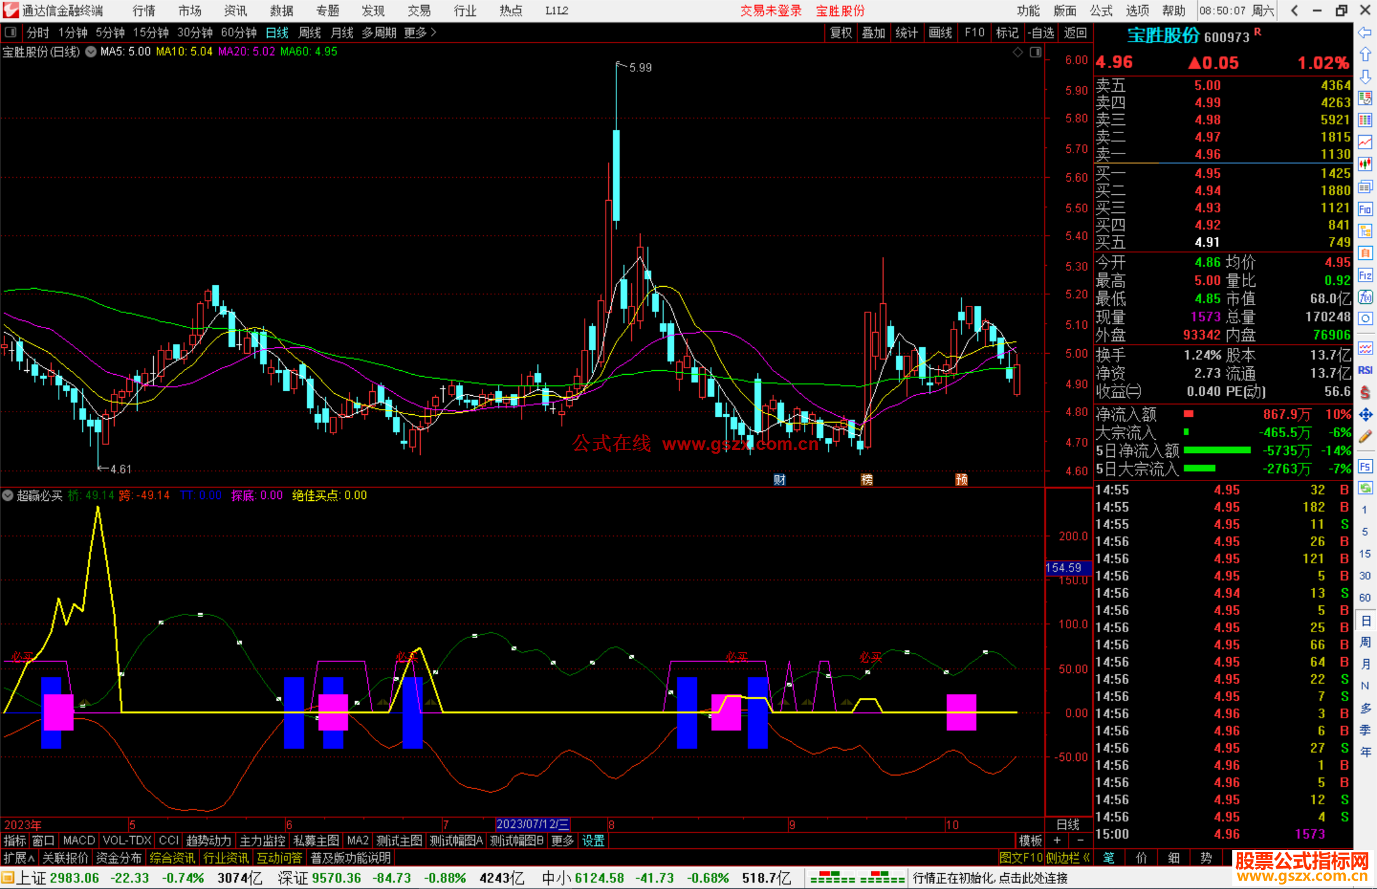Screen dimensions: 1377x889
Task: Click the four-way move arrows icon
Action: (1365, 415)
